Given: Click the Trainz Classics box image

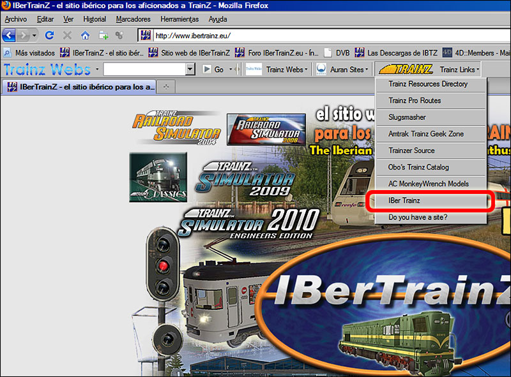Looking at the screenshot, I should point(158,177).
